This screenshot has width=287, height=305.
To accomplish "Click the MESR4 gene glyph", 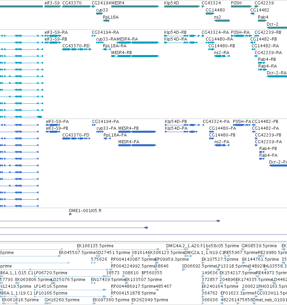I will click(135, 6).
